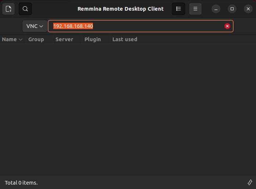
Task: Sort connections by Name column
Action: (10, 39)
